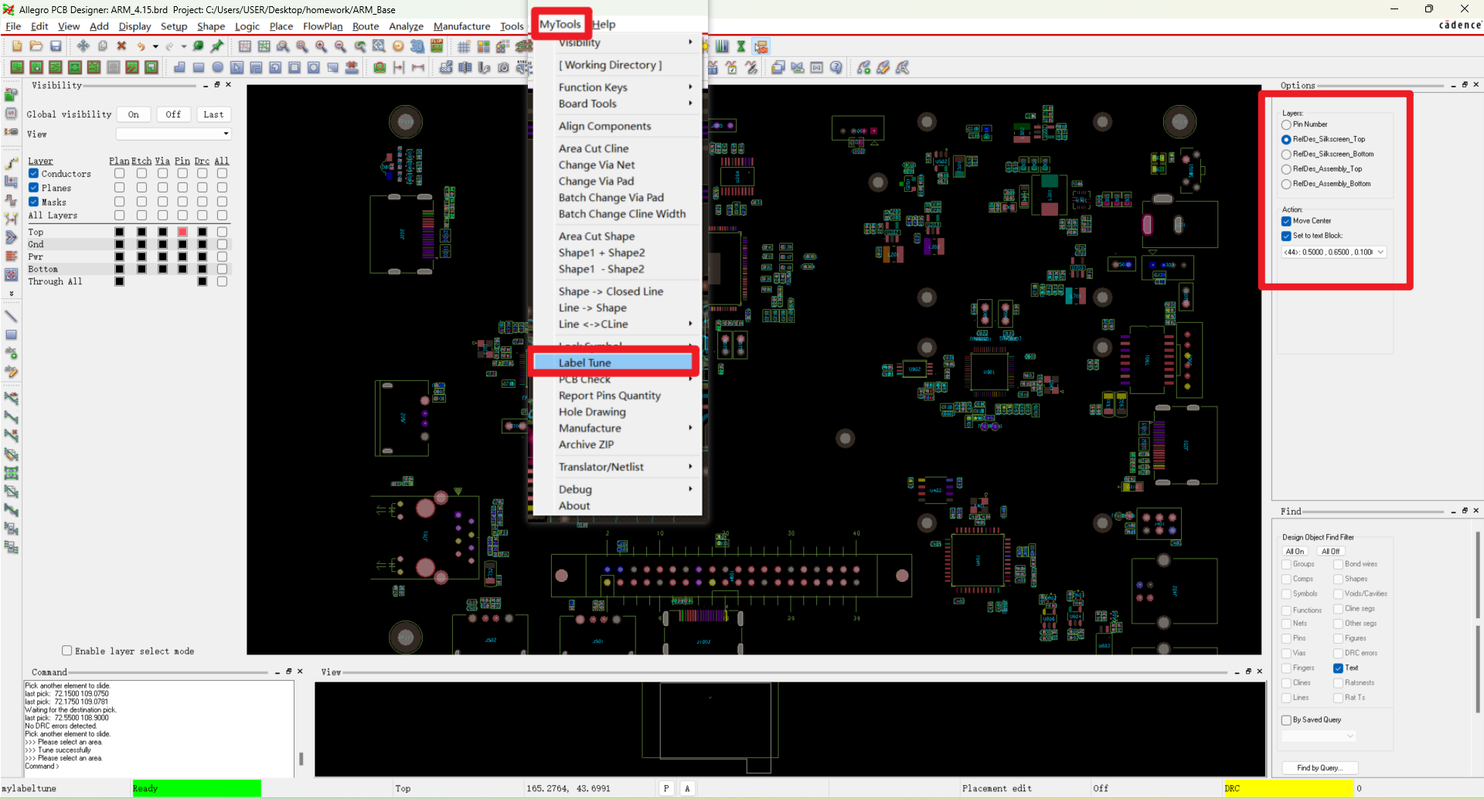The image size is (1484, 799).
Task: Click the red Top layer Pin color swatch
Action: tap(182, 232)
